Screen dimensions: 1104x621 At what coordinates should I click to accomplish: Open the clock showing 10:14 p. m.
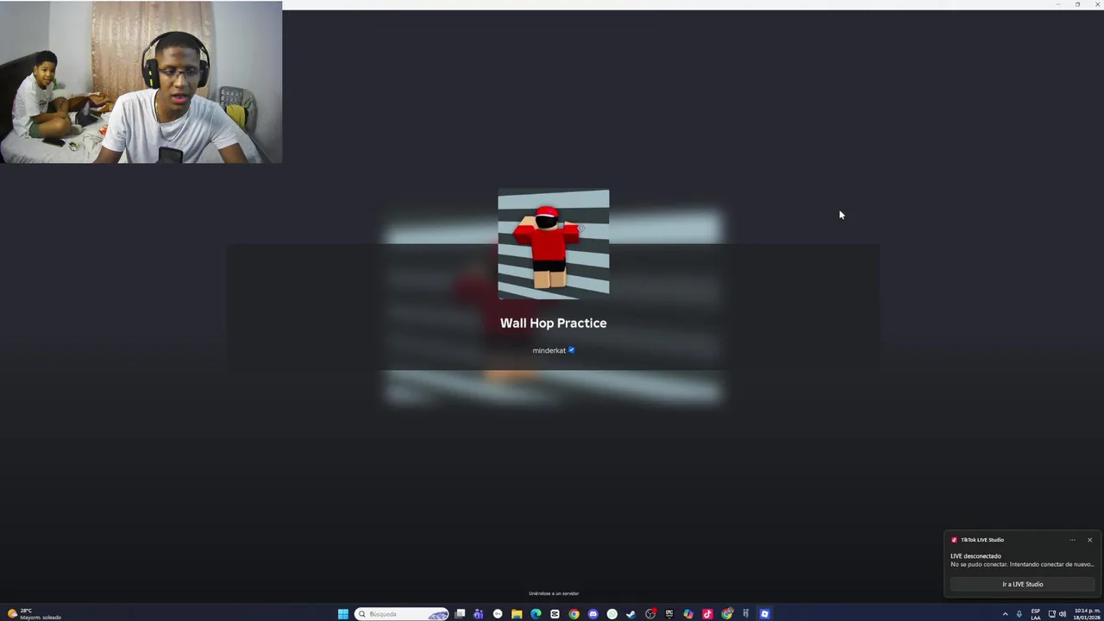click(x=1087, y=614)
